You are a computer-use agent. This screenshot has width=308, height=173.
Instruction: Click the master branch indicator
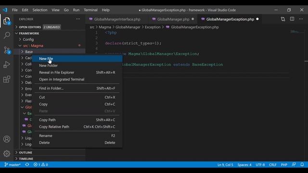[13, 164]
